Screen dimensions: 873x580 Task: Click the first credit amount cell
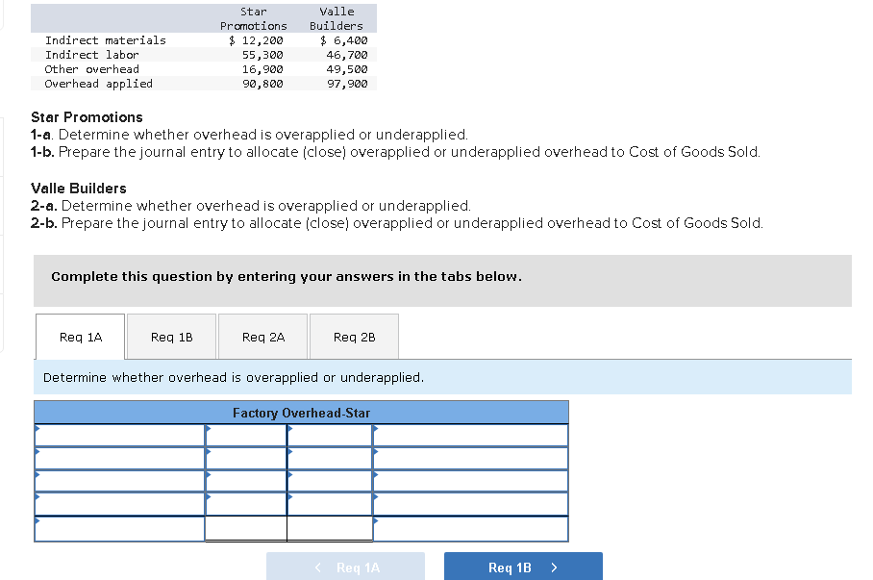(x=330, y=434)
